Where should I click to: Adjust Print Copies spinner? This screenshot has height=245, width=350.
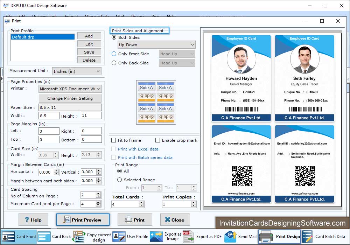click(x=194, y=204)
